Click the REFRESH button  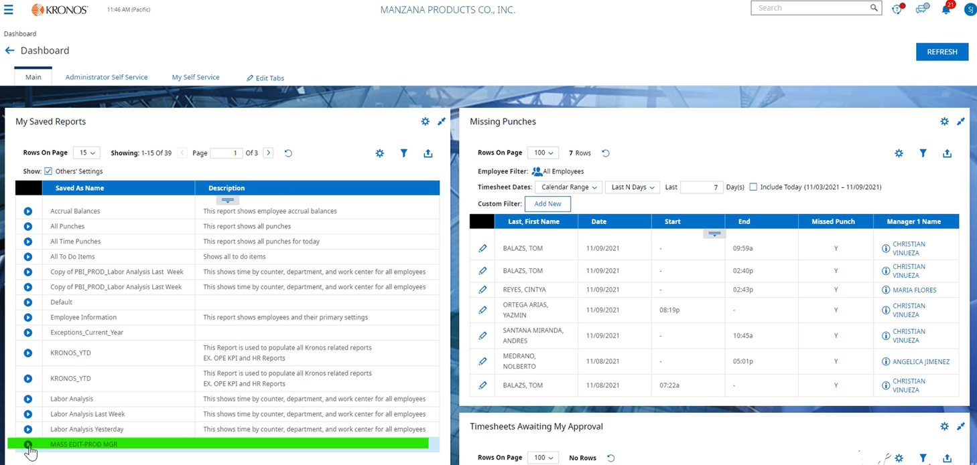941,52
